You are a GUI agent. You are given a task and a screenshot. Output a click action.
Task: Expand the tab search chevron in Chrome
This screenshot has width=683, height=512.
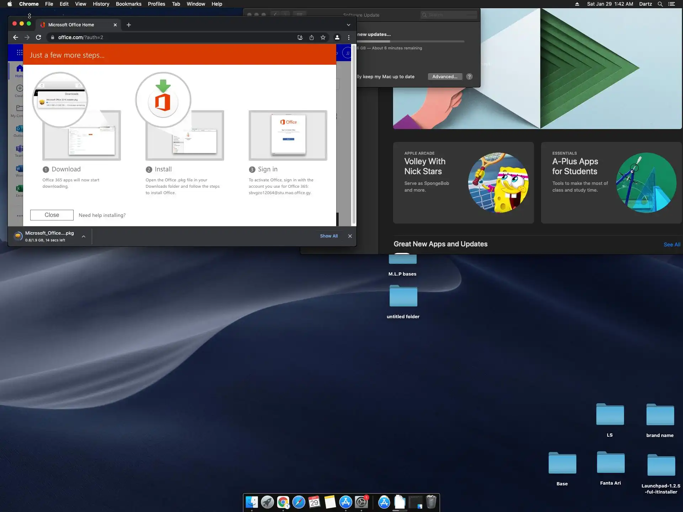tap(348, 25)
